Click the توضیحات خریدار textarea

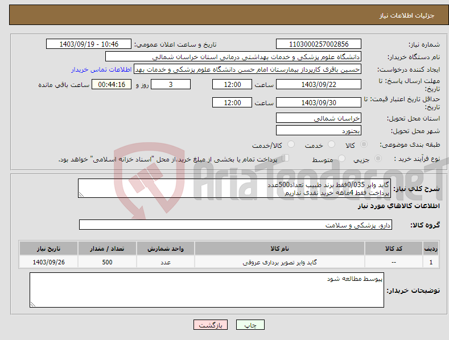(x=207, y=290)
